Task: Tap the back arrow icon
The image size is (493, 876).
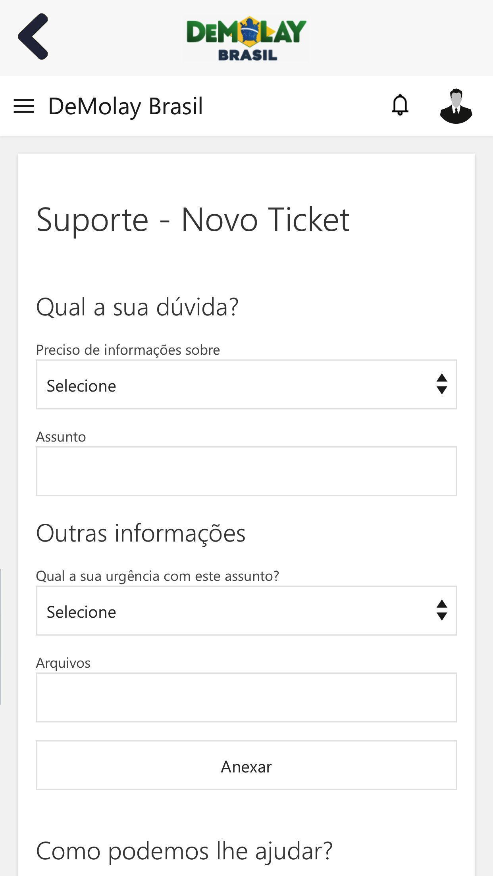Action: (x=33, y=36)
